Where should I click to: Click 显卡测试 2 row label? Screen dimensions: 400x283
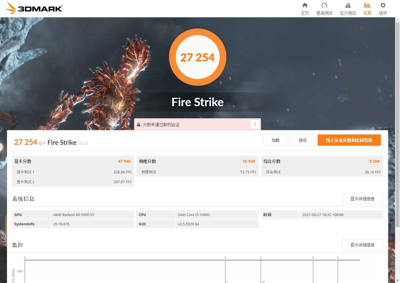[x=25, y=182]
